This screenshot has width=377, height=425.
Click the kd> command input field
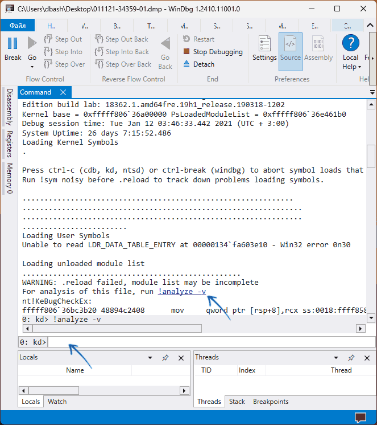coord(211,342)
